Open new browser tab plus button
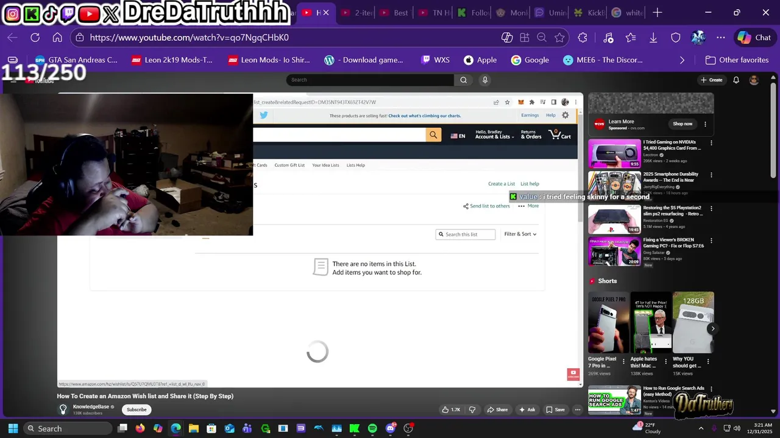 (657, 12)
